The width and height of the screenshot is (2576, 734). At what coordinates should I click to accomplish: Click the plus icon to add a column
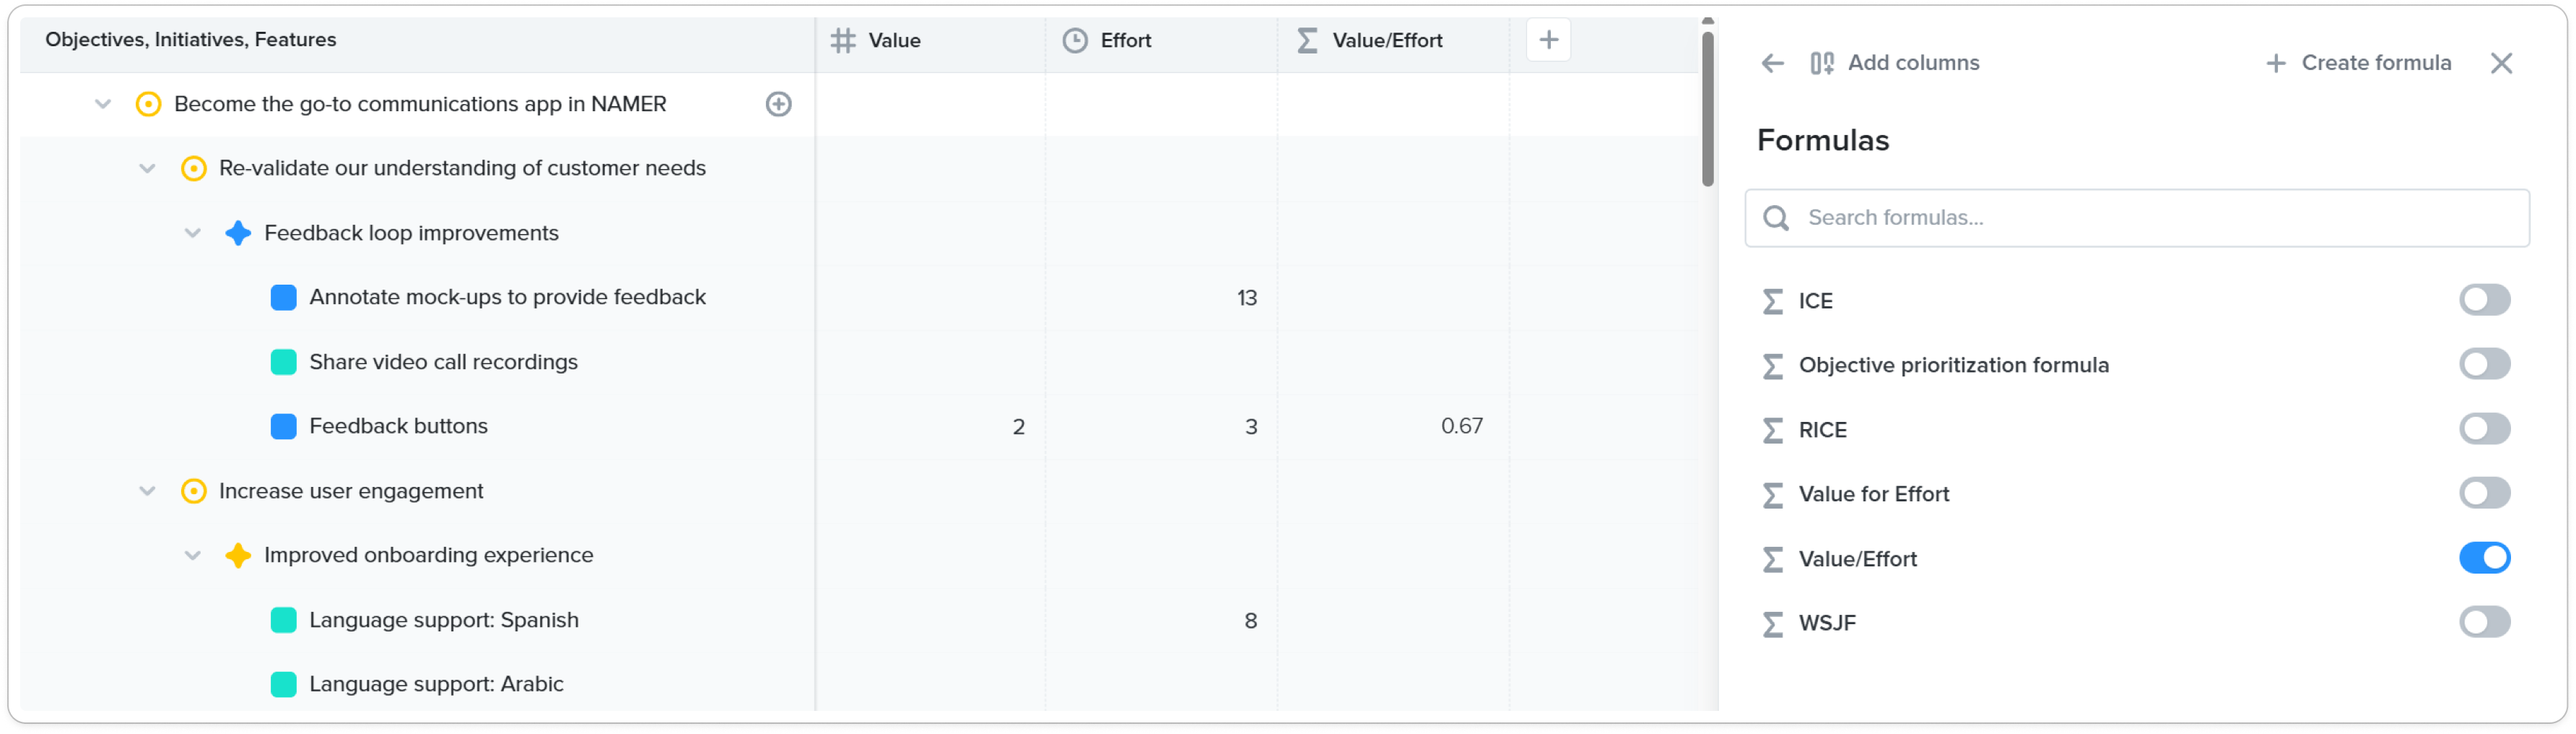pos(1547,40)
